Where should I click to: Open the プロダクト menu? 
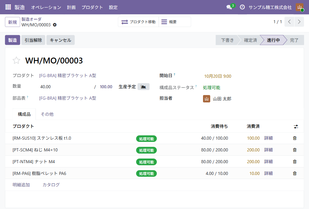coord(92,7)
